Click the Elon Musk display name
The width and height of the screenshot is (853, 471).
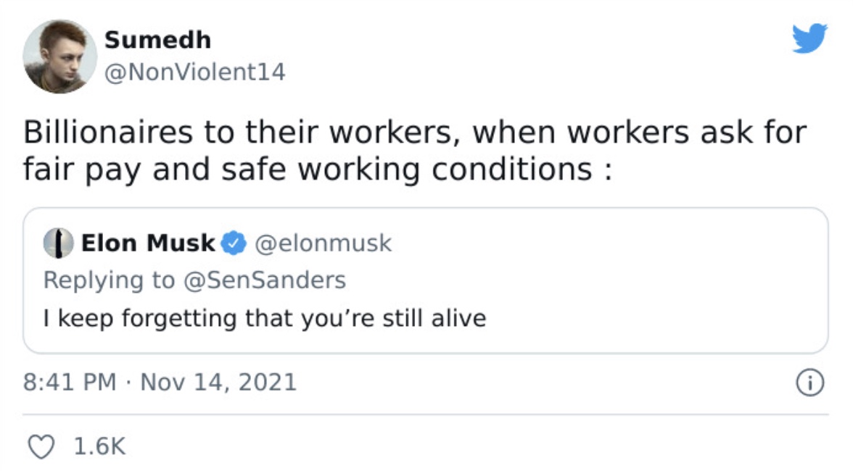click(x=148, y=243)
